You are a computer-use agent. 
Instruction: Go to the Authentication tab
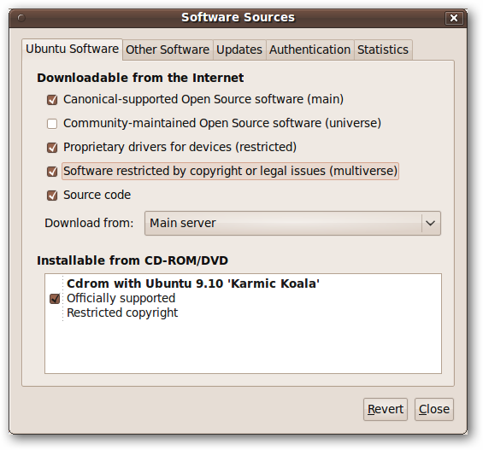pyautogui.click(x=309, y=50)
